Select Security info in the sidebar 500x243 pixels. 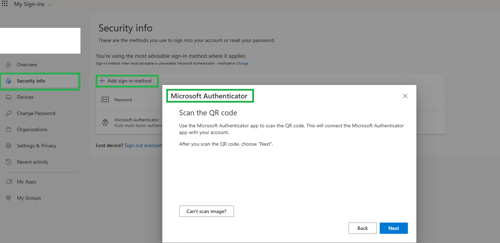coord(40,81)
